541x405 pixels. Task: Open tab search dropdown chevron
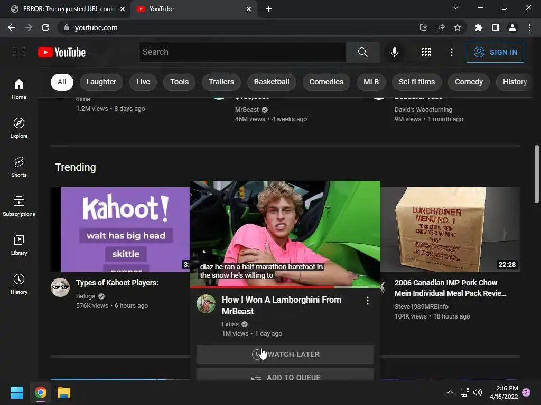click(456, 7)
